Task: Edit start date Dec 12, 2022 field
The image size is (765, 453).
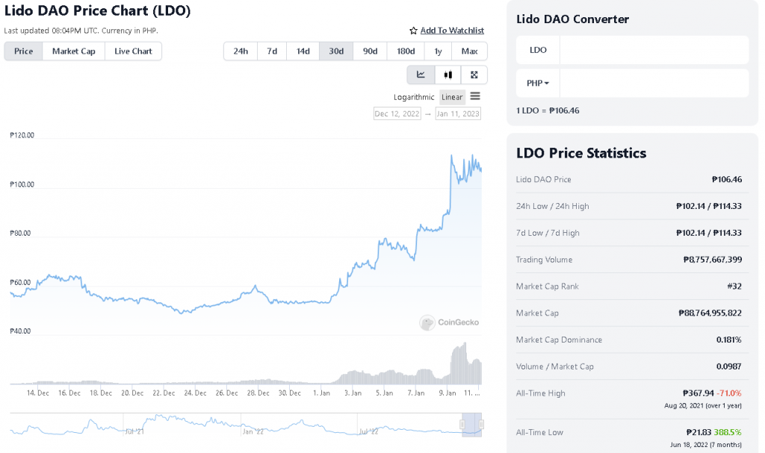Action: tap(397, 113)
